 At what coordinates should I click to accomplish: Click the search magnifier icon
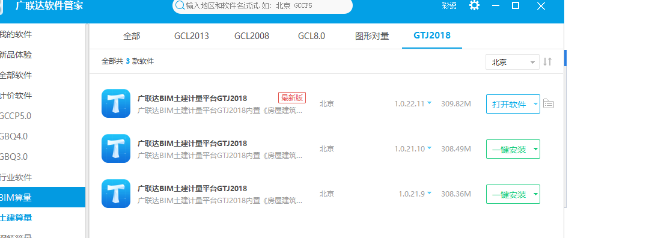[180, 5]
